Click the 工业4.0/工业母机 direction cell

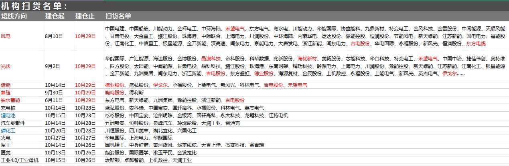(22, 160)
